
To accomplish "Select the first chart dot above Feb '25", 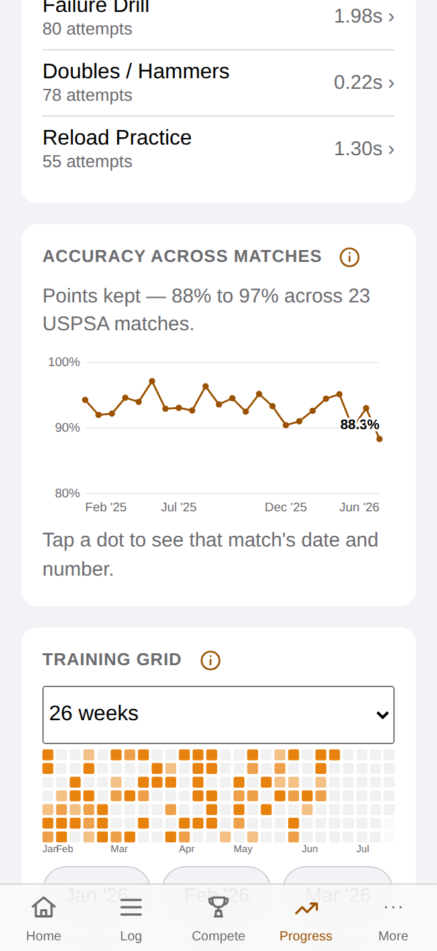I will [x=85, y=400].
